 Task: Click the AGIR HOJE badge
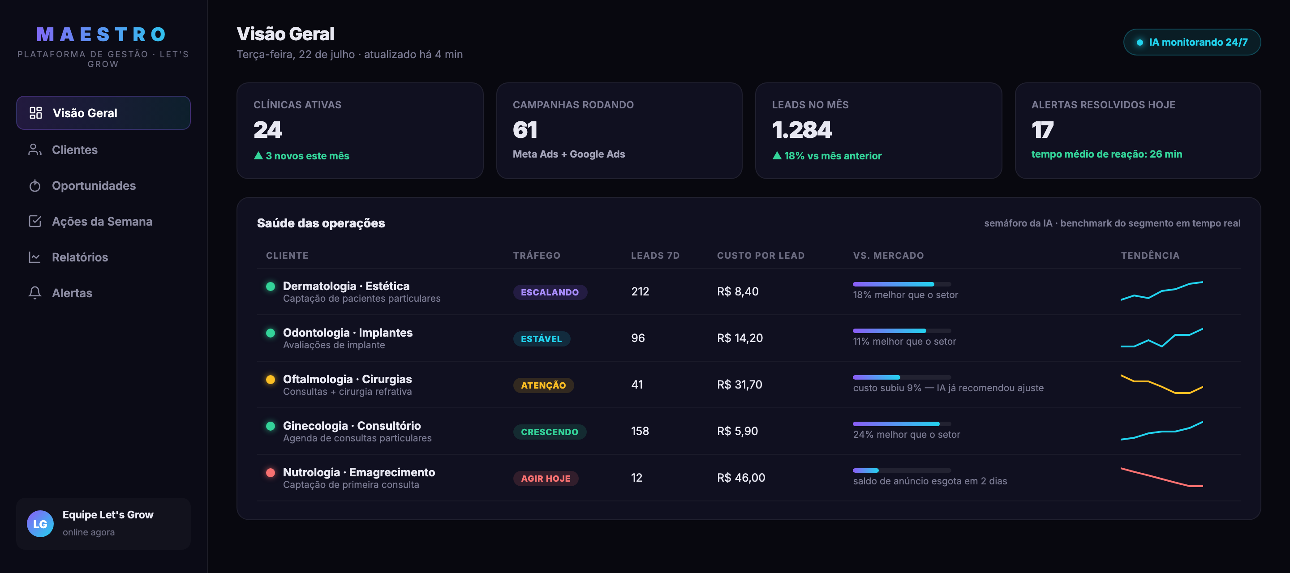[x=546, y=479]
